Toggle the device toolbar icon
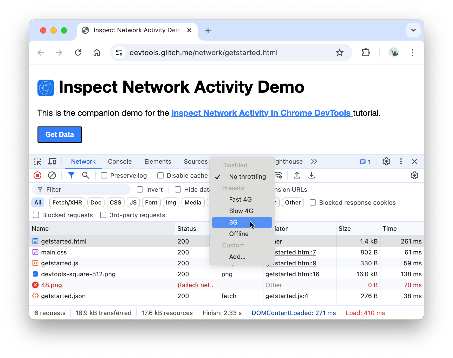The height and width of the screenshot is (358, 453). [52, 162]
